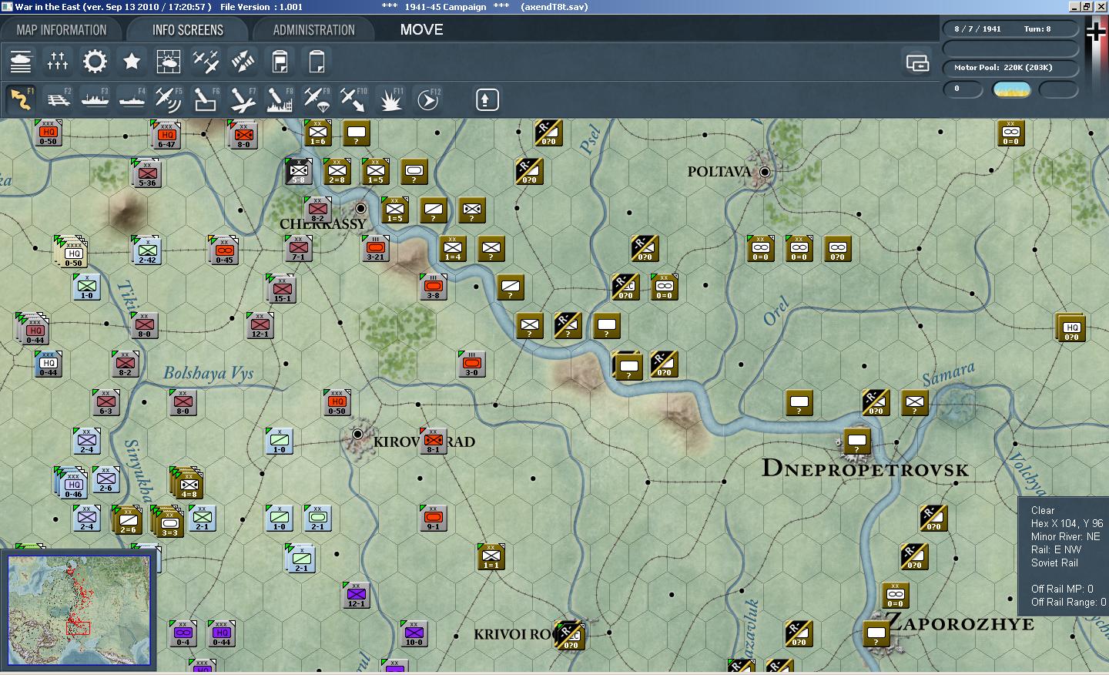Click the Off Rail MP: 0 text
Screen dimensions: 1109x675
1062,589
